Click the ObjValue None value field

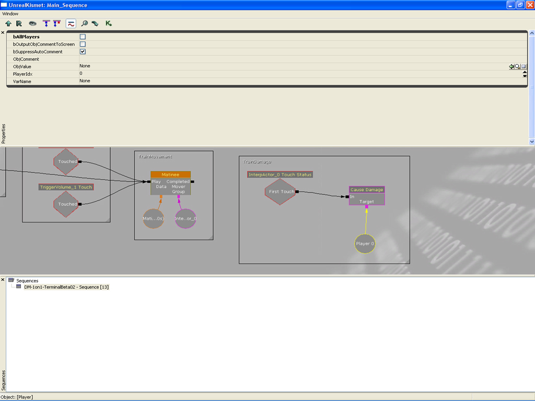pos(294,66)
